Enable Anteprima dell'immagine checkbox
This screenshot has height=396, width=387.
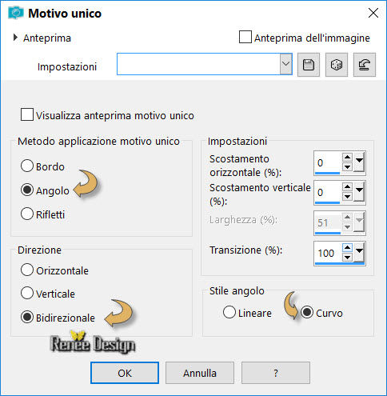(x=245, y=37)
